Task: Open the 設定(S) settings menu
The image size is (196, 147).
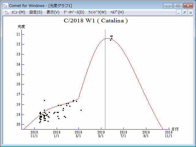Action: coord(36,12)
